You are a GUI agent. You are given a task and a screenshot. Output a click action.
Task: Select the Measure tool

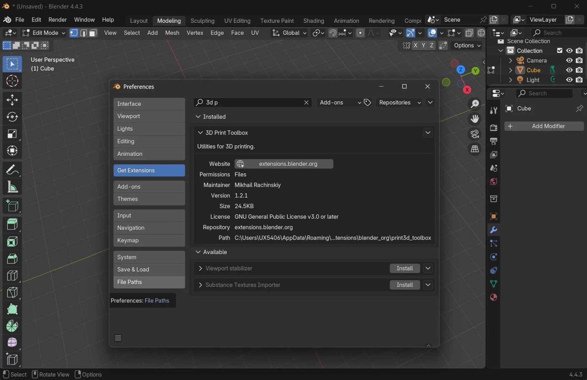point(12,187)
